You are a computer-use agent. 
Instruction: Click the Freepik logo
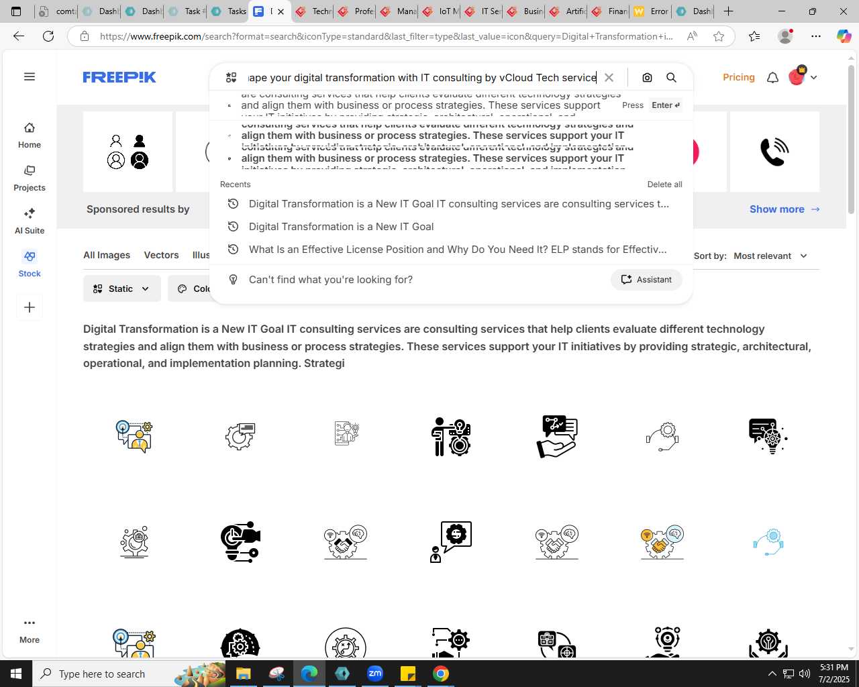coord(119,77)
